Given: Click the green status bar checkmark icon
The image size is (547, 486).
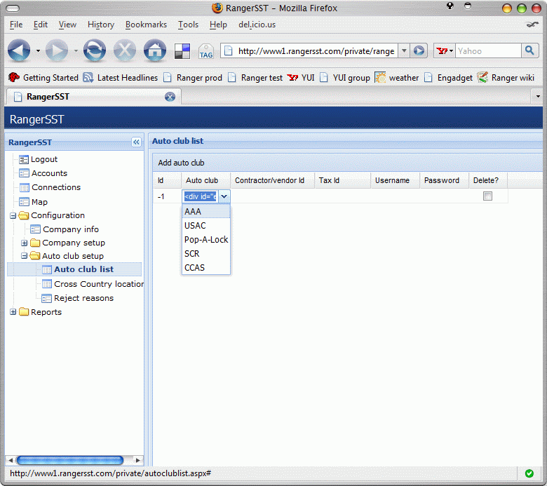Looking at the screenshot, I should [529, 473].
